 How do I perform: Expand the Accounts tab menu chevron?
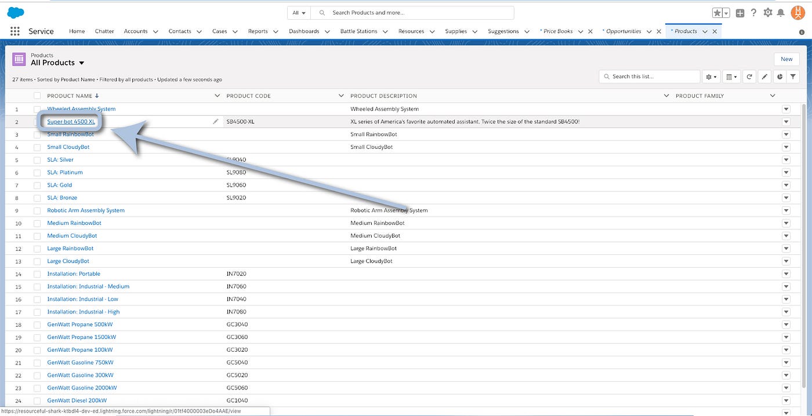tap(155, 31)
